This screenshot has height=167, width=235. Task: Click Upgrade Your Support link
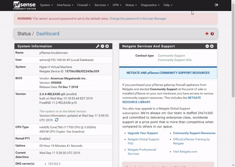tap(143, 133)
